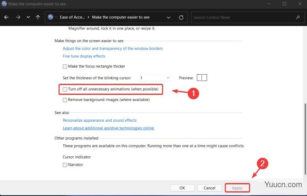Click the 'See also' heading
Screen dimensions: 307x196
point(62,113)
